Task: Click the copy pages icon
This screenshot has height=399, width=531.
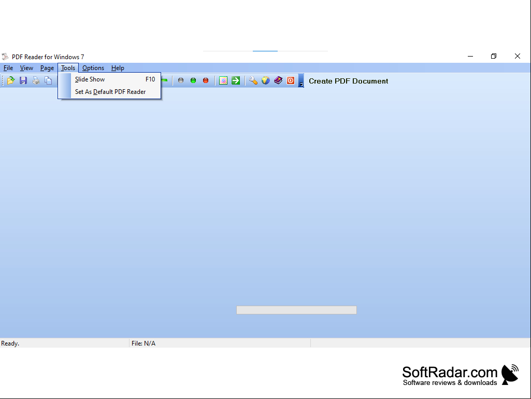Action: (x=48, y=80)
